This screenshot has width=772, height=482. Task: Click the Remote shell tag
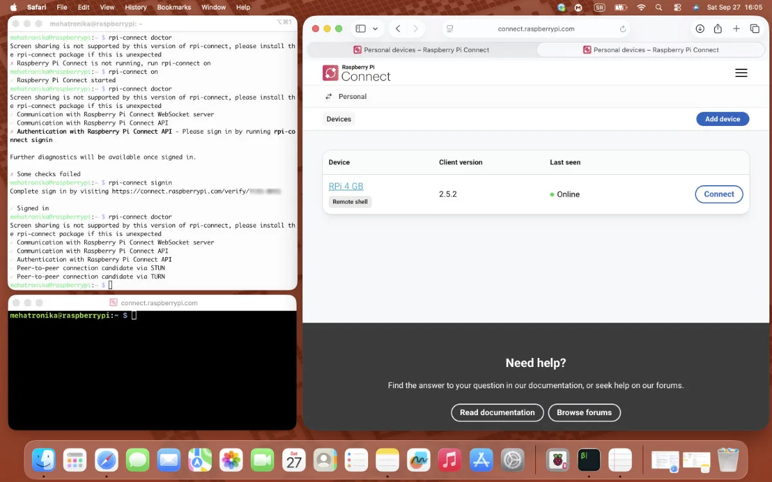pos(351,202)
